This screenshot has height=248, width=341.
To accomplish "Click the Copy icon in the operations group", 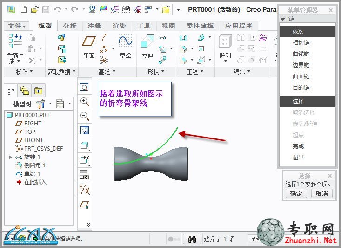I will coord(31,37).
